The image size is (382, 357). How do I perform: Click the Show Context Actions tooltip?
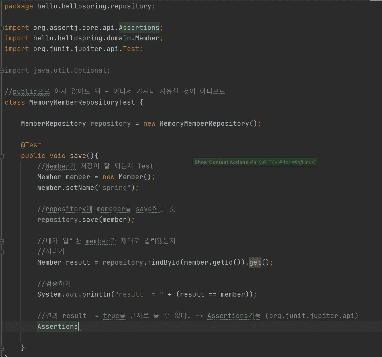[254, 162]
